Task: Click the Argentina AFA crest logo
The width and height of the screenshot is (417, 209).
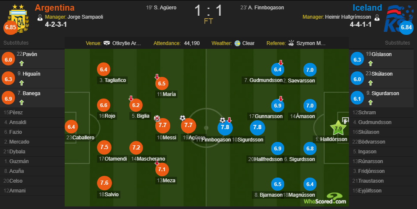Action: point(19,19)
